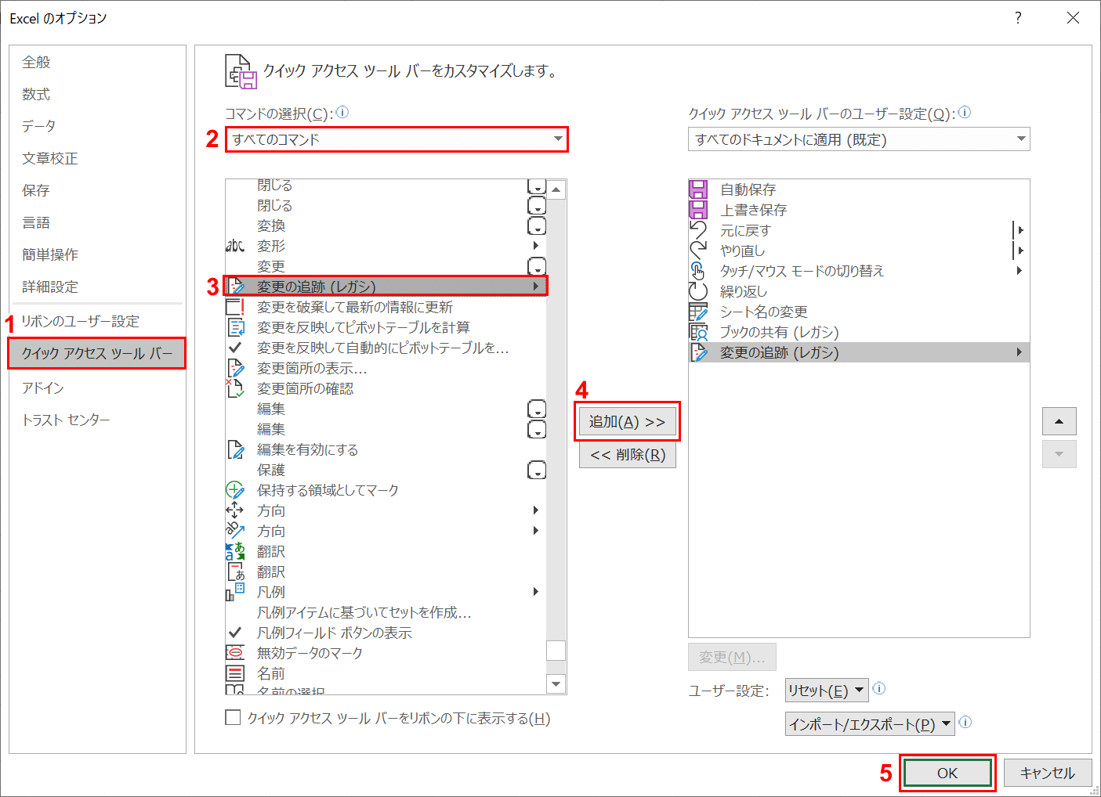Click the 保持する領域としてマーク icon
This screenshot has height=797, width=1101.
pyautogui.click(x=235, y=489)
